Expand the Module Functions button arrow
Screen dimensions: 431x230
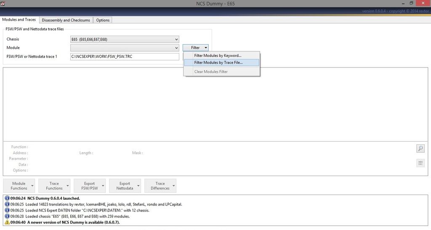point(32,186)
